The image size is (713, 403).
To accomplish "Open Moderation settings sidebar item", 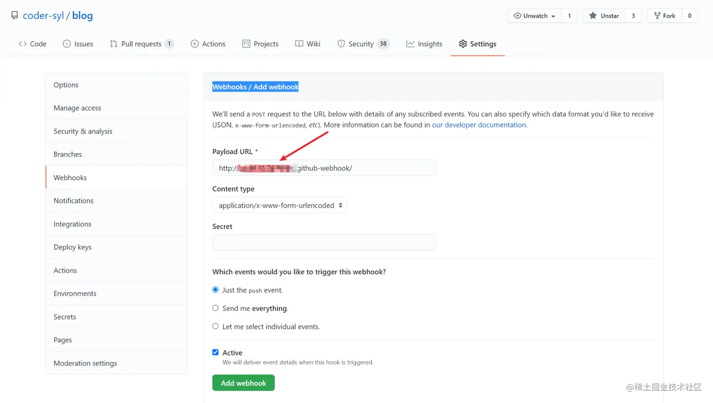I will 116,363.
